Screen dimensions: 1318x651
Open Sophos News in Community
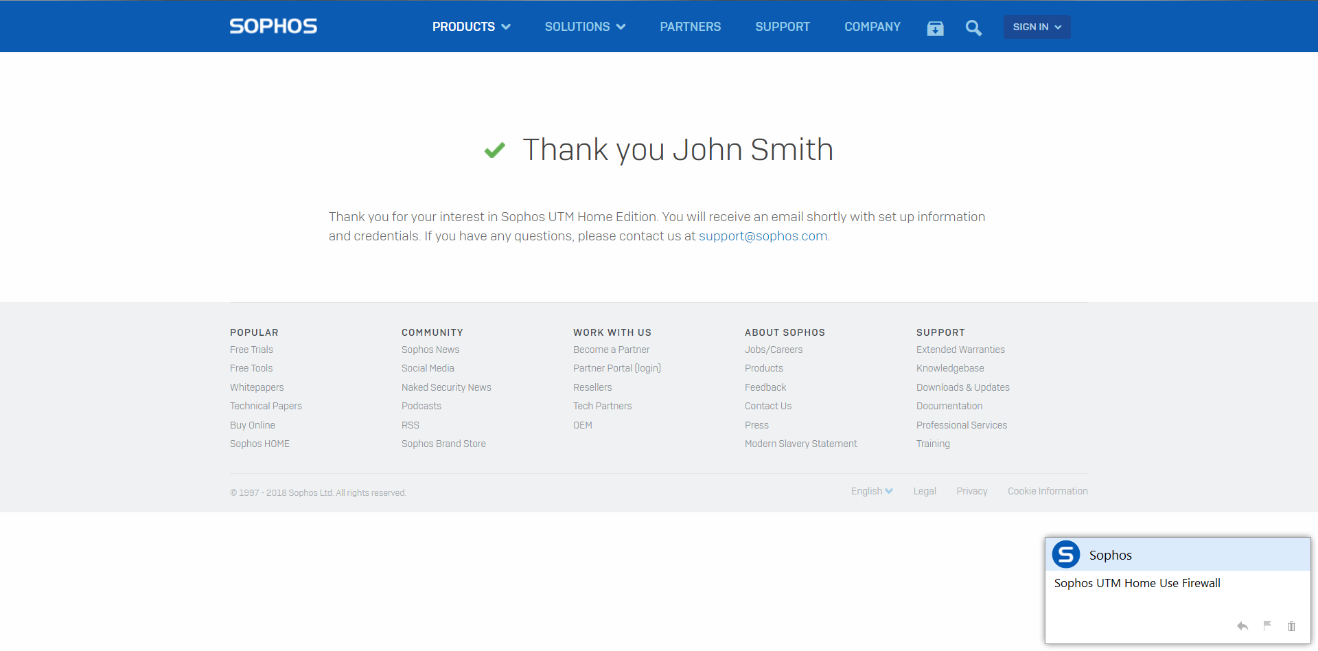coord(430,350)
